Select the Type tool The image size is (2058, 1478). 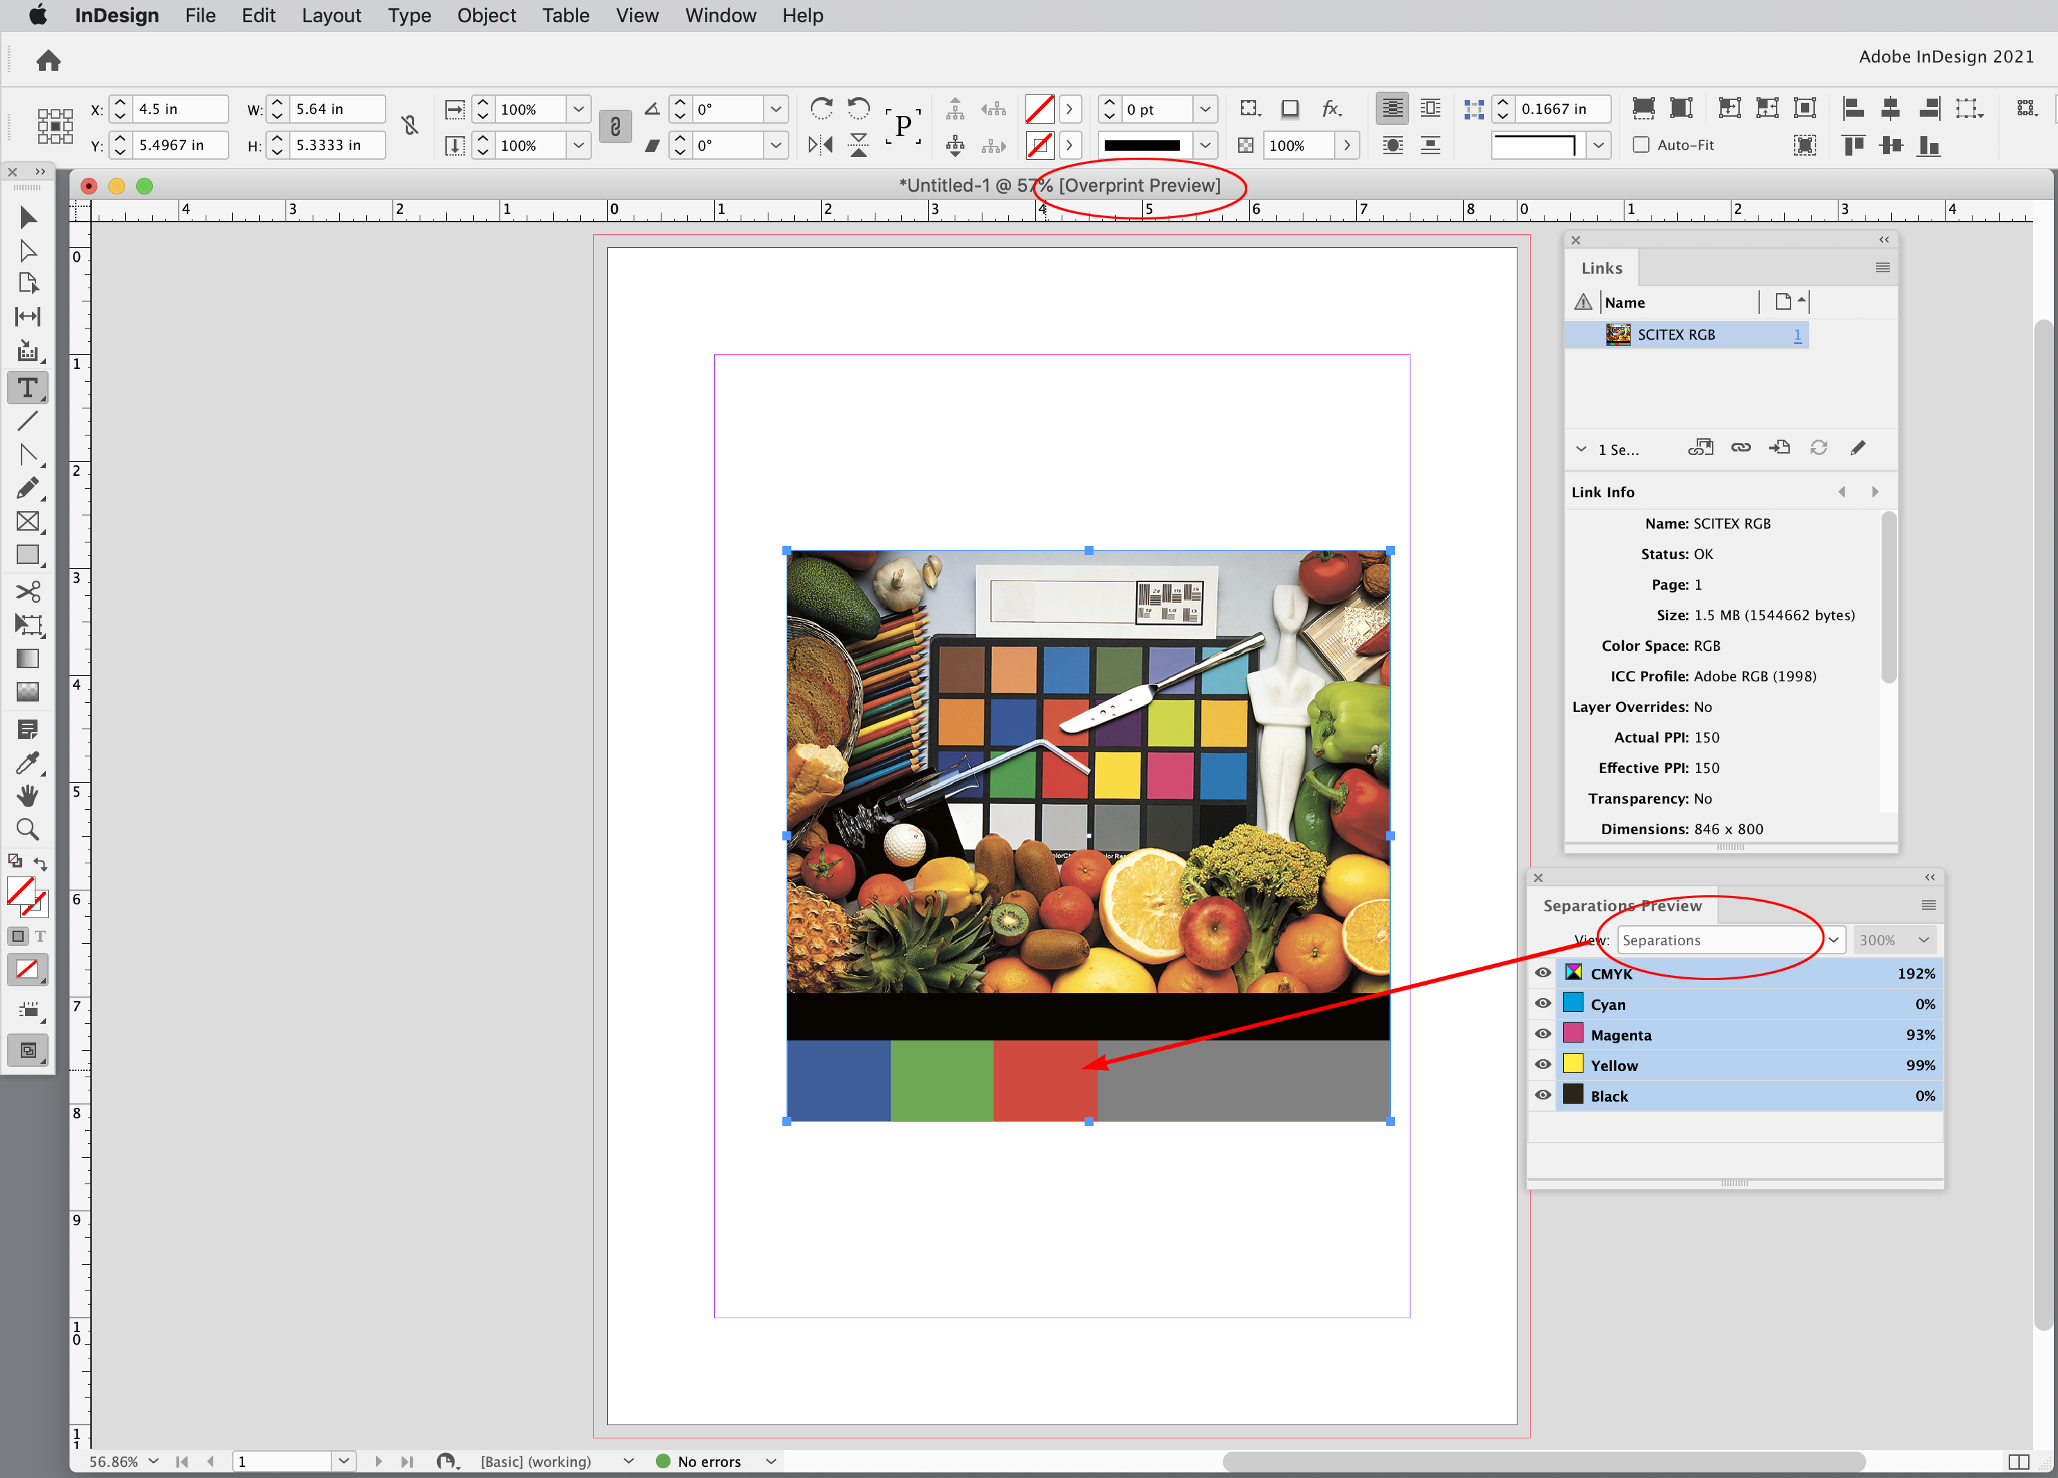point(27,388)
